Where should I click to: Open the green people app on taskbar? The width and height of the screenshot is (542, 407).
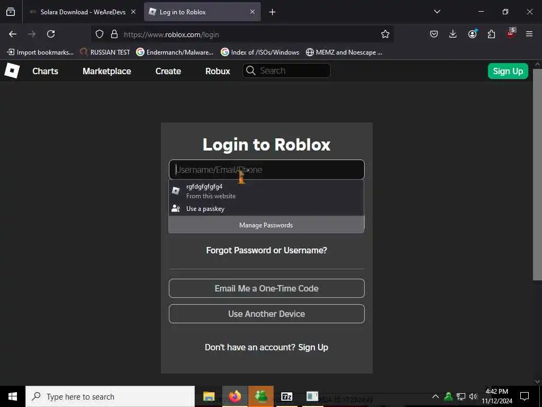261,396
